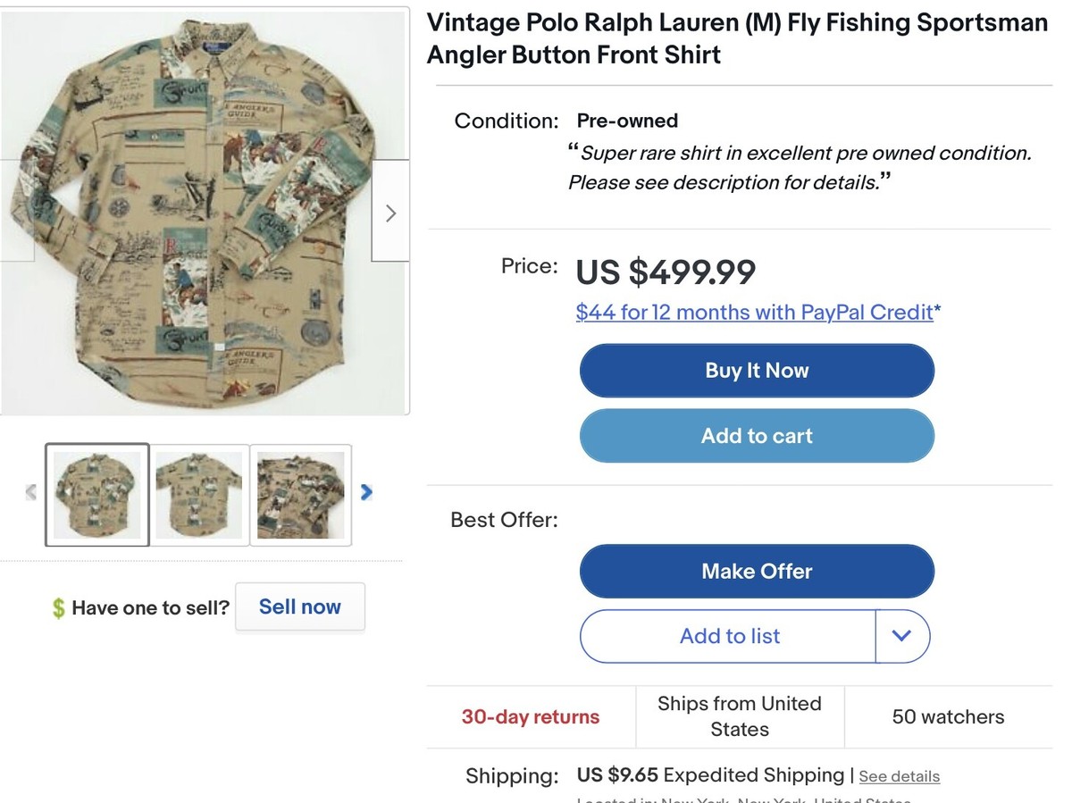Open the main shirt product image
The image size is (1072, 803).
coord(204,211)
